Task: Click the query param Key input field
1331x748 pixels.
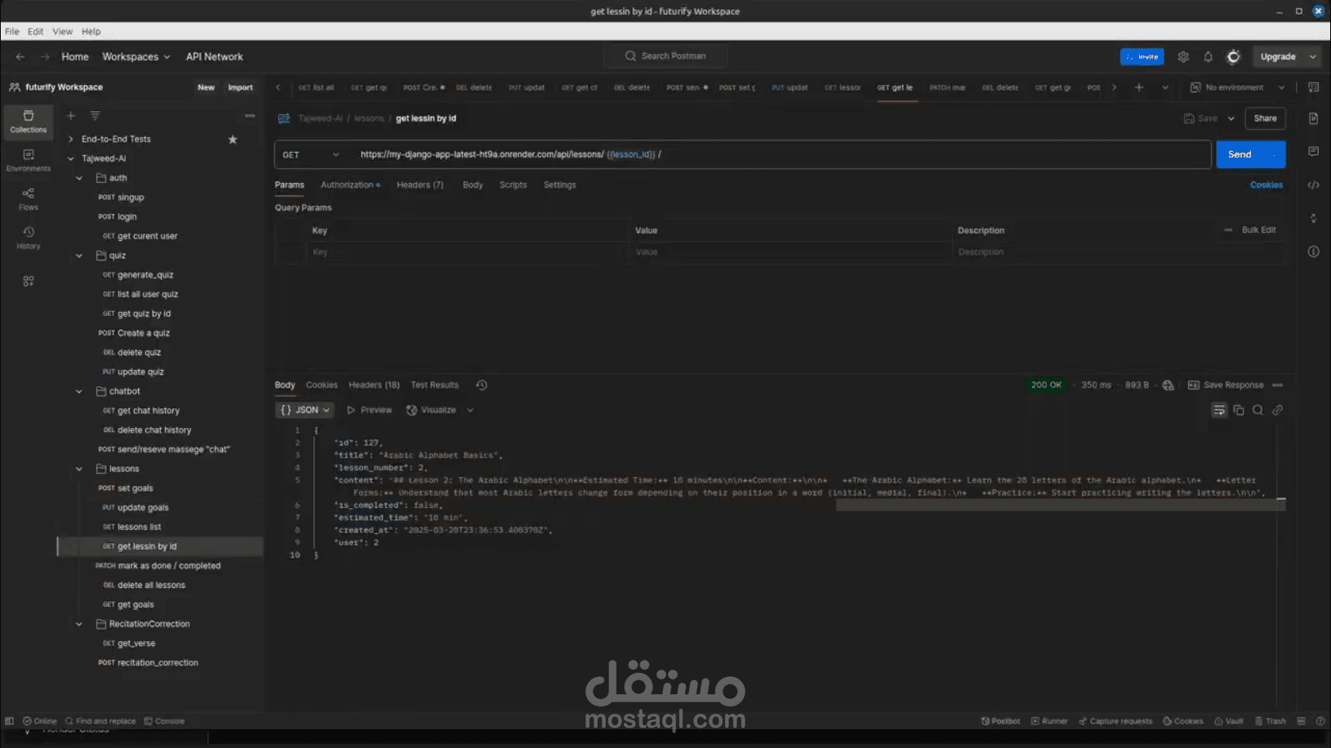Action: (468, 252)
